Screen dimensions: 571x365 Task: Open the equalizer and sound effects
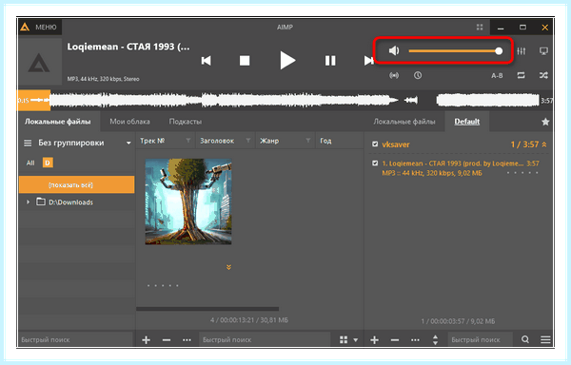tap(522, 51)
